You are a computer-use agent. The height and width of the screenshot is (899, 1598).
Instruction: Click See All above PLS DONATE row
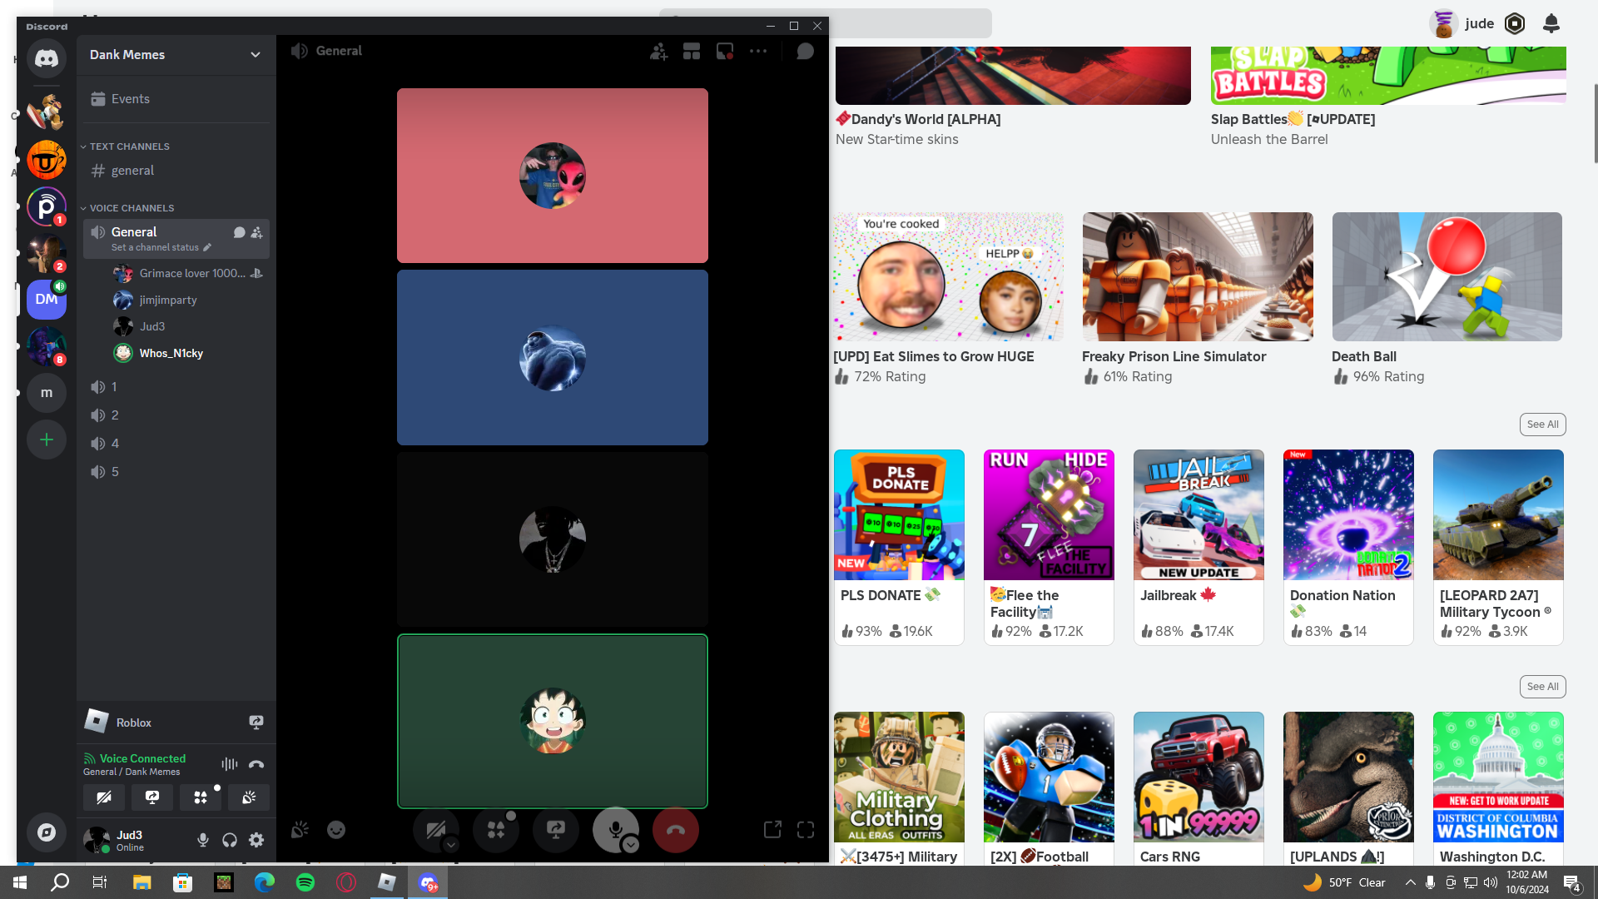(1542, 425)
